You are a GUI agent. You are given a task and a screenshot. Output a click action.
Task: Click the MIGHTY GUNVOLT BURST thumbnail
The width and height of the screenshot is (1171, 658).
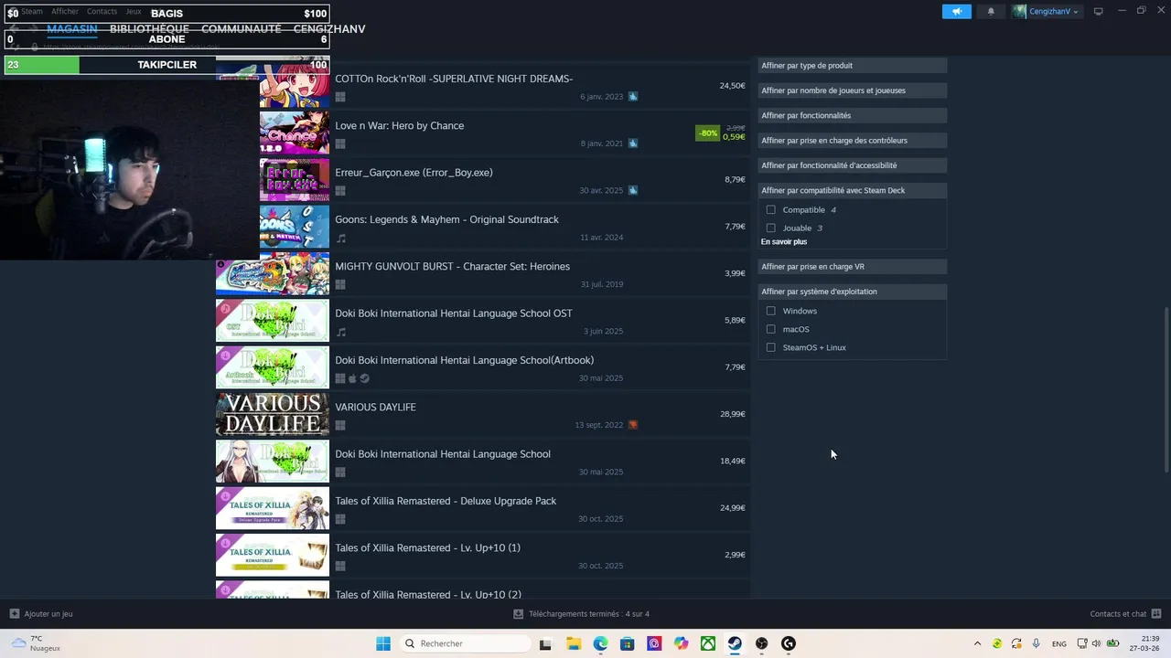point(273,273)
